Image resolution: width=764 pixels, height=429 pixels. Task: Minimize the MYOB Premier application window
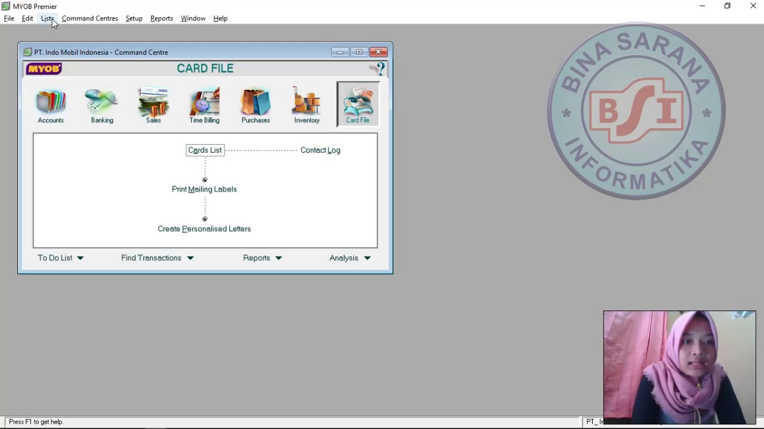(702, 6)
